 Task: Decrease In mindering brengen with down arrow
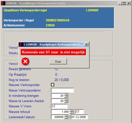[66, 97]
